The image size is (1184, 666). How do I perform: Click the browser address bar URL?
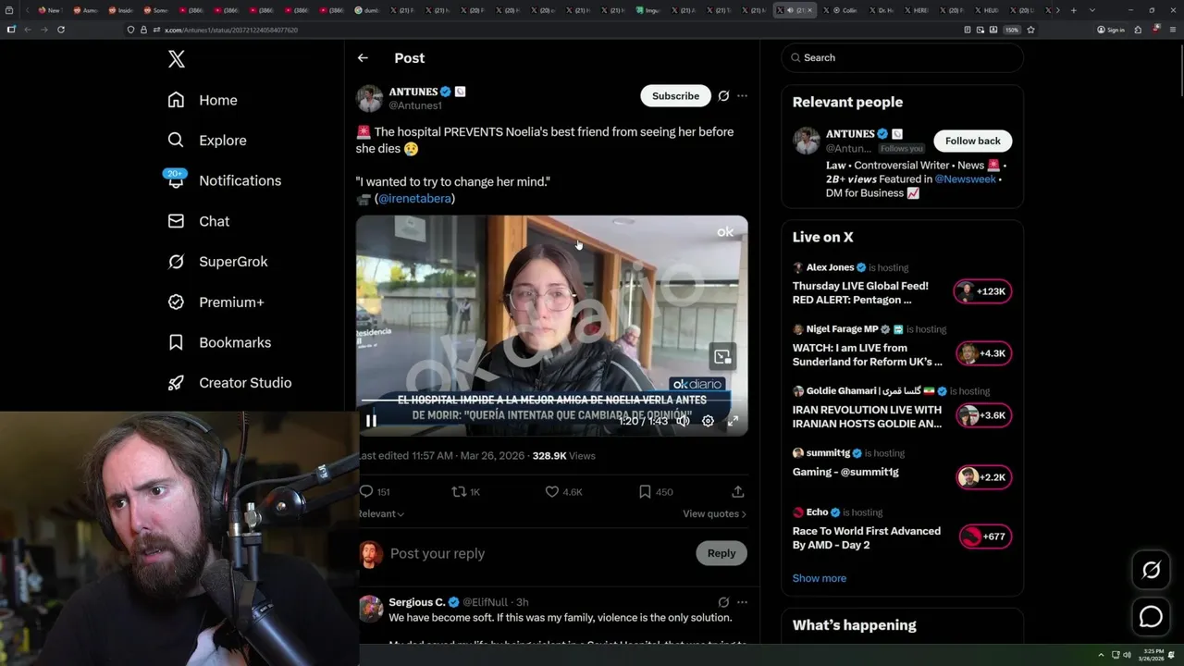coord(231,30)
